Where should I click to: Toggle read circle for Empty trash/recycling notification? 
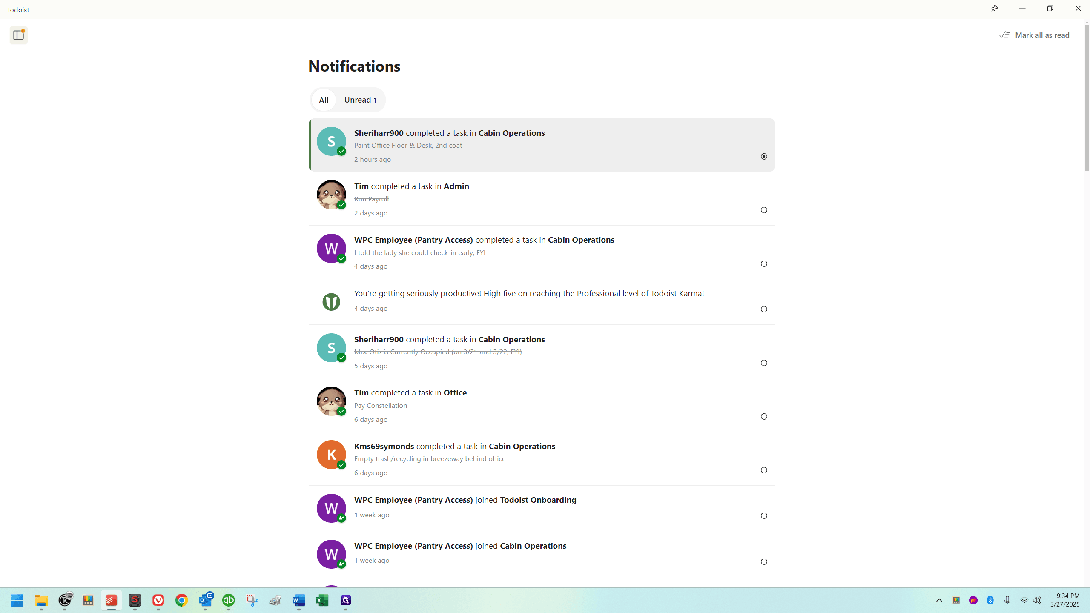[764, 470]
